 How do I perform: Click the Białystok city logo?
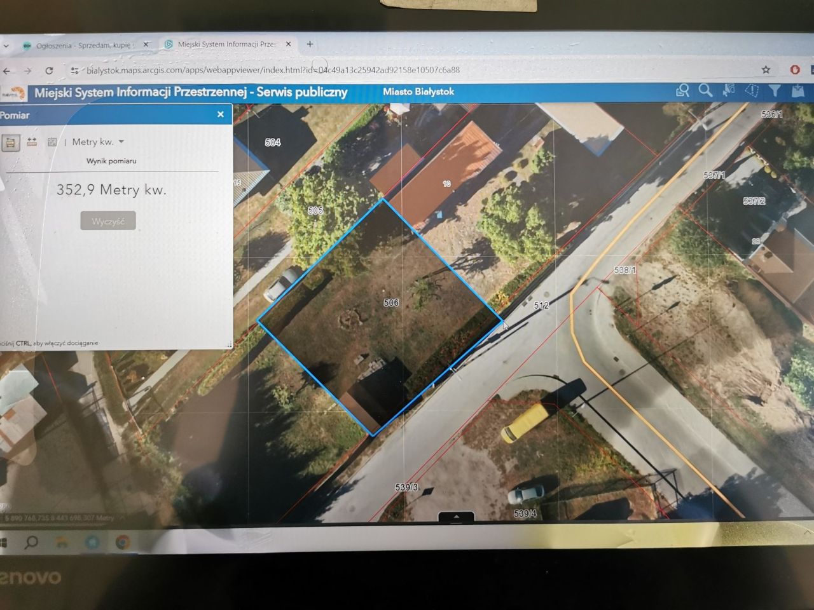point(13,93)
